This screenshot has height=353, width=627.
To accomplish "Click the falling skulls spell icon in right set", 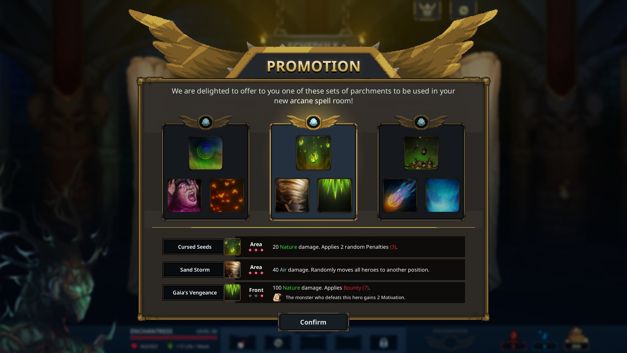I will 421,153.
